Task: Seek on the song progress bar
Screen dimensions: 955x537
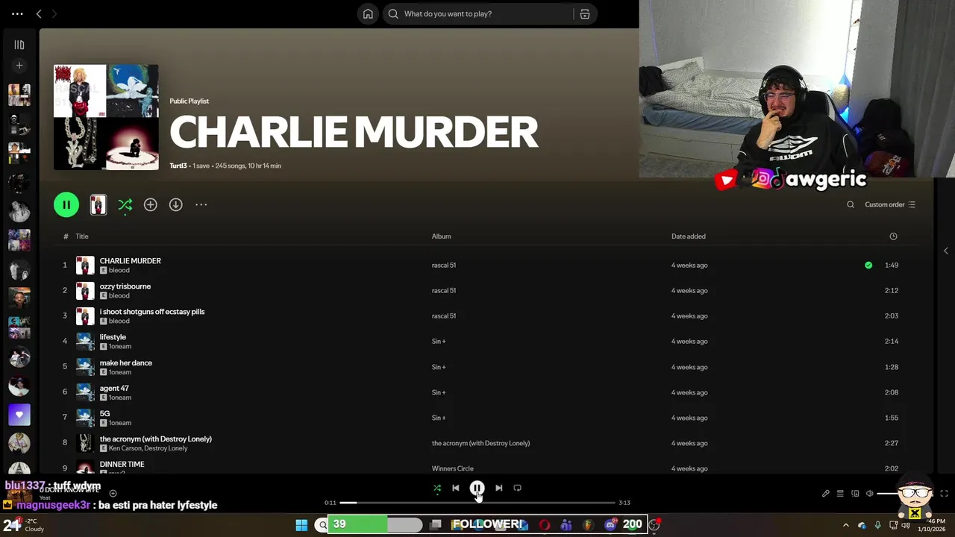Action: pos(477,503)
